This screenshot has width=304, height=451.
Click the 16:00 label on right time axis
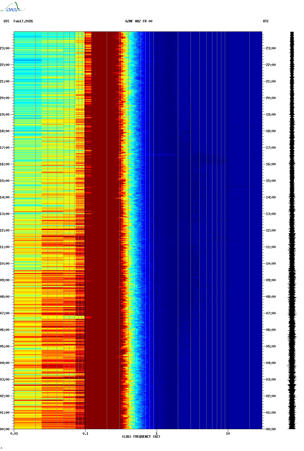[271, 164]
